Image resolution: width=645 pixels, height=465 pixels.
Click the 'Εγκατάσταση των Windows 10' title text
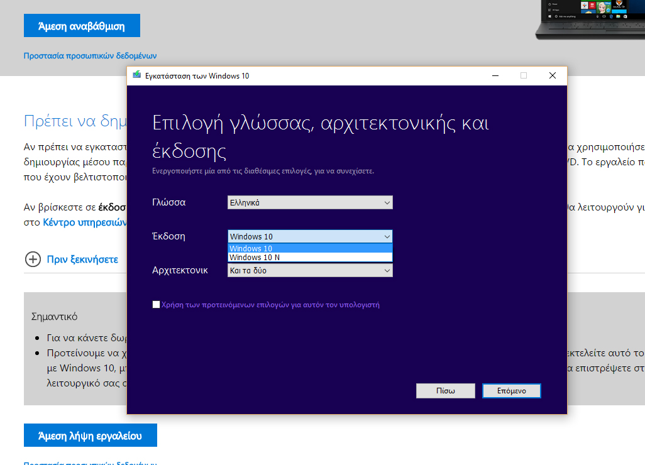click(197, 75)
